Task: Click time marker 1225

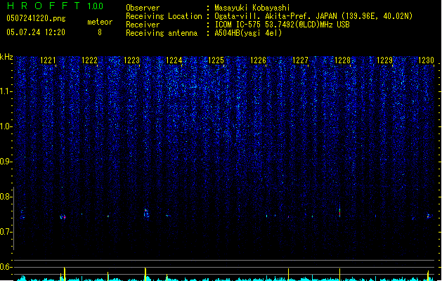Action: 216,60
